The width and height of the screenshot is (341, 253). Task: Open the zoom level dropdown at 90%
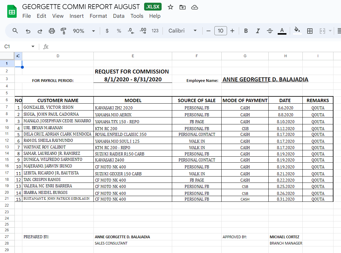pos(84,31)
